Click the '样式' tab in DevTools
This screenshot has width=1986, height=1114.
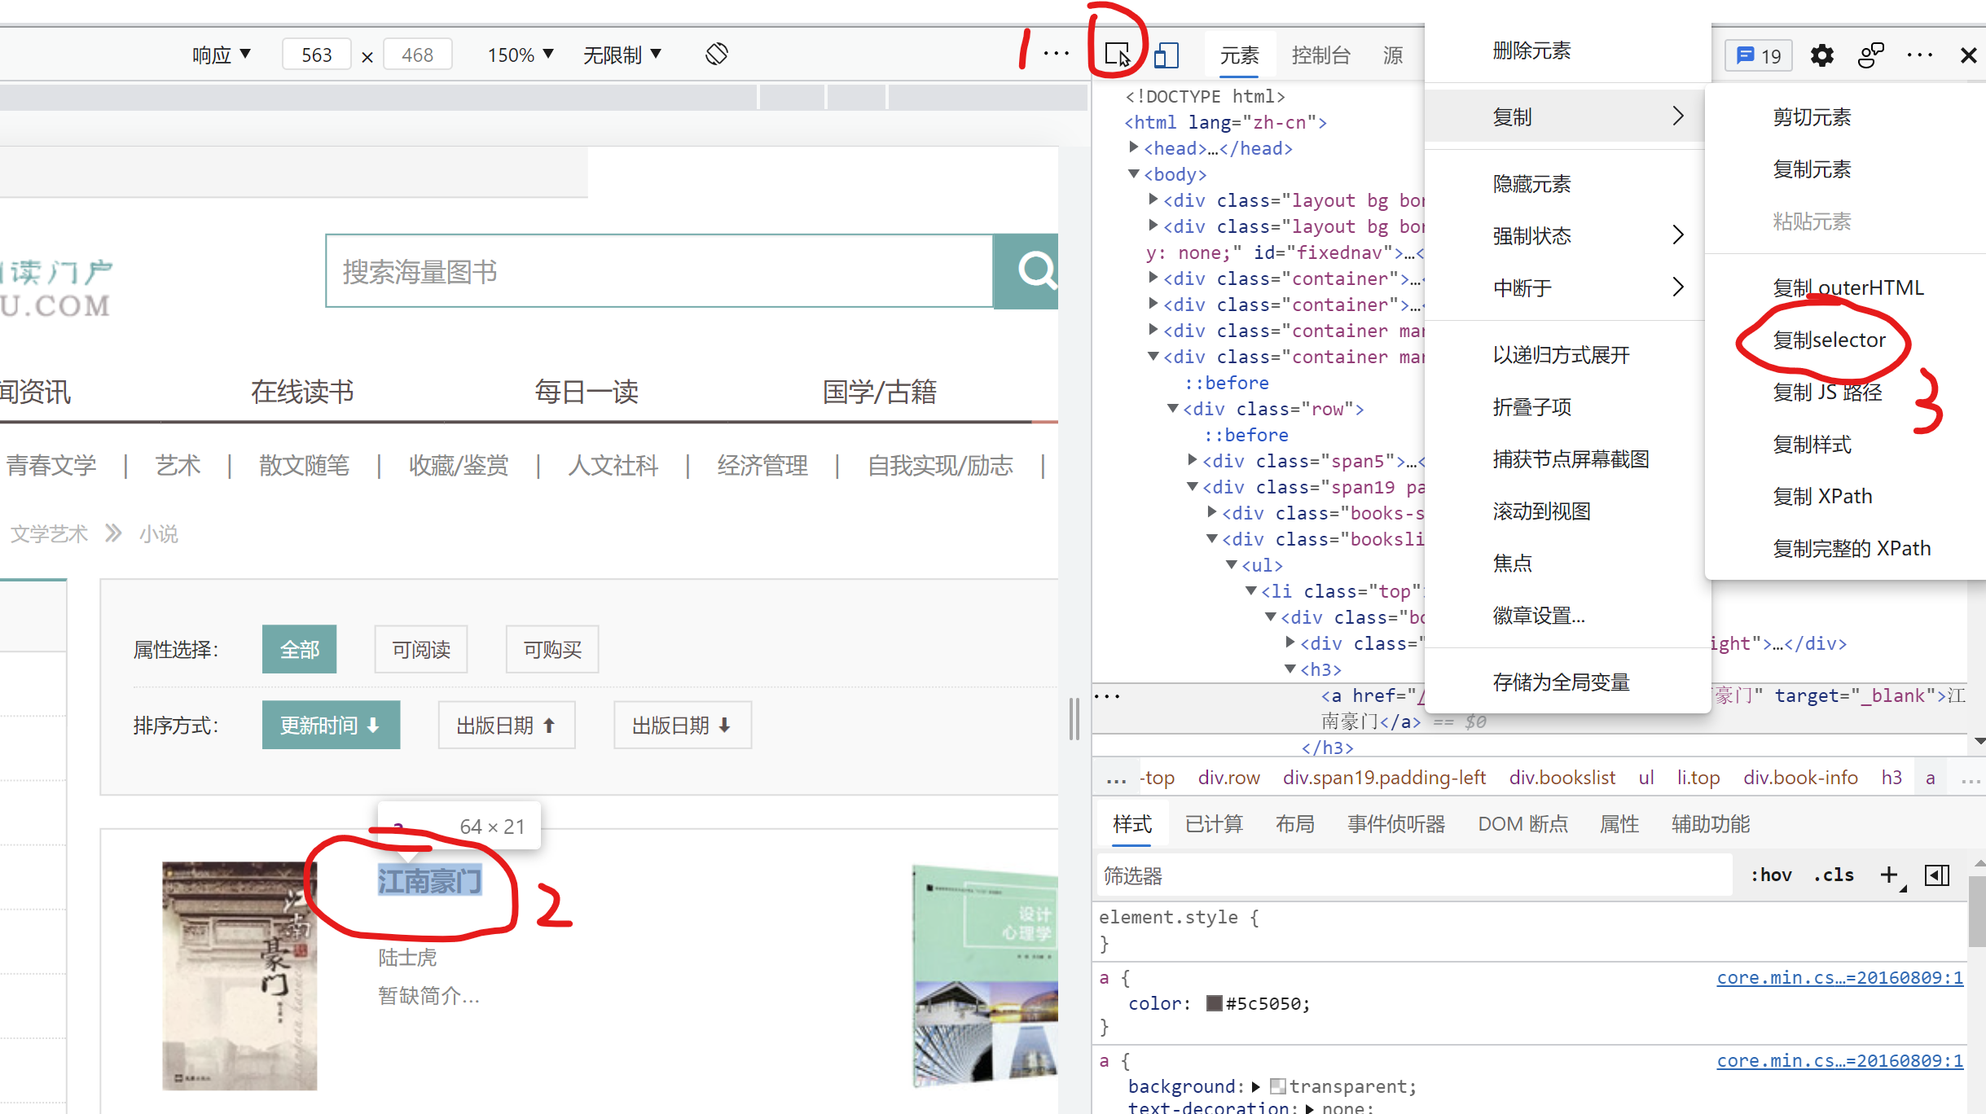(1132, 823)
